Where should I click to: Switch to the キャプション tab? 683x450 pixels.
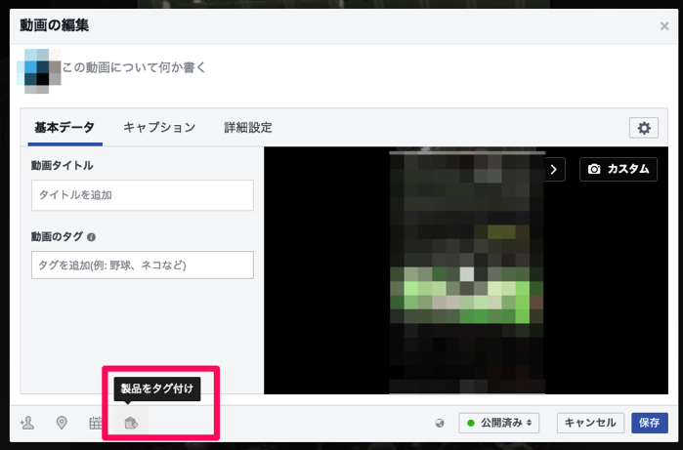coord(159,128)
